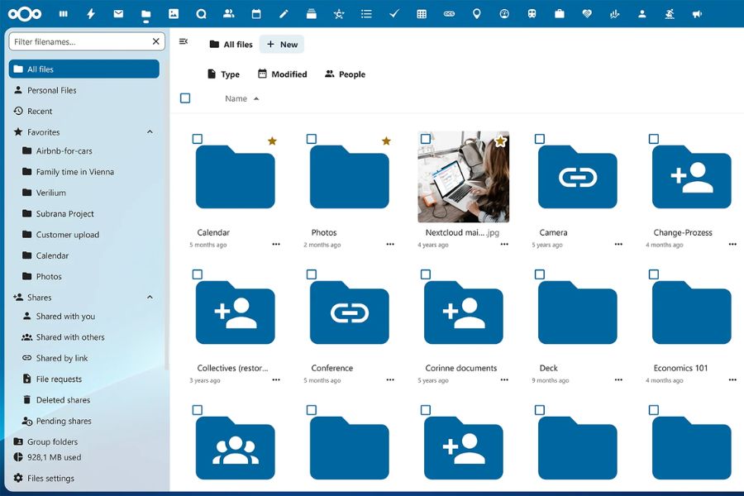Open the Nextcloud logo home
744x496 pixels.
click(25, 14)
